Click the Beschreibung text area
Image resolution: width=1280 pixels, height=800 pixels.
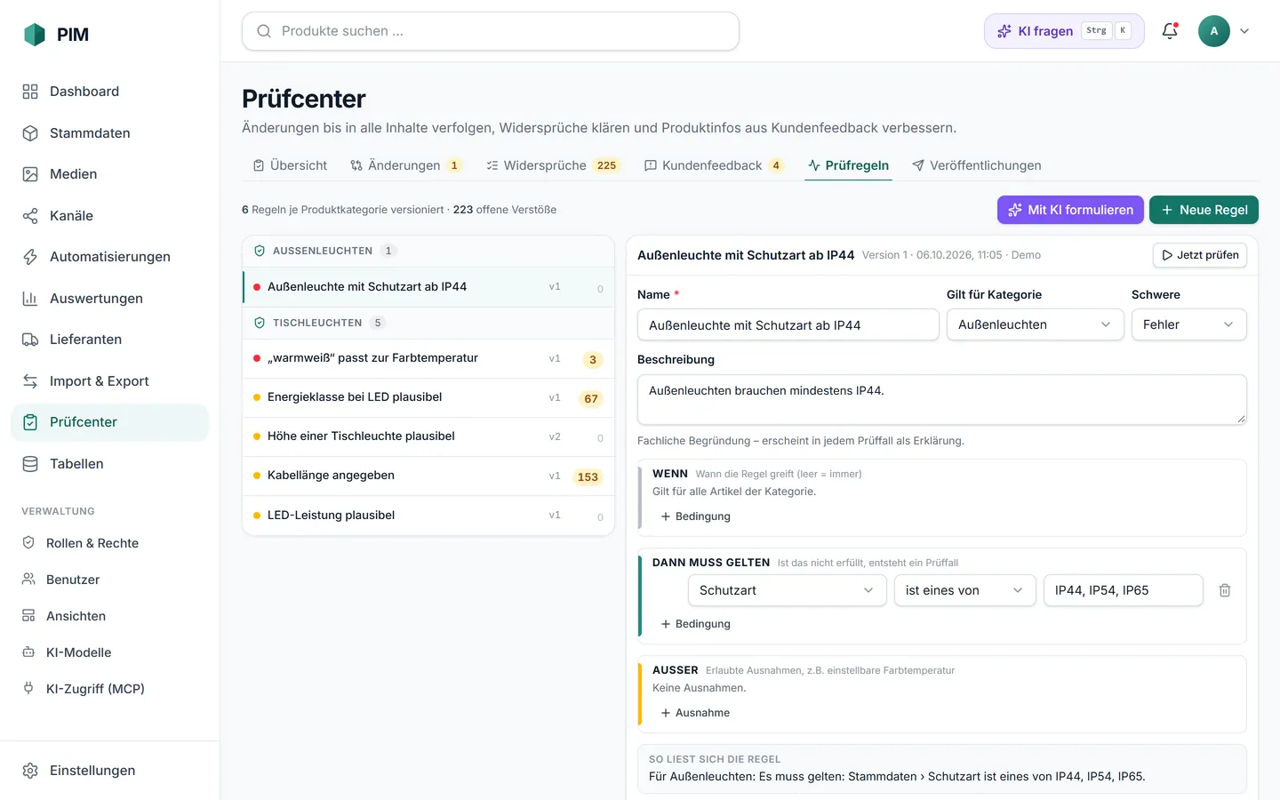[942, 399]
